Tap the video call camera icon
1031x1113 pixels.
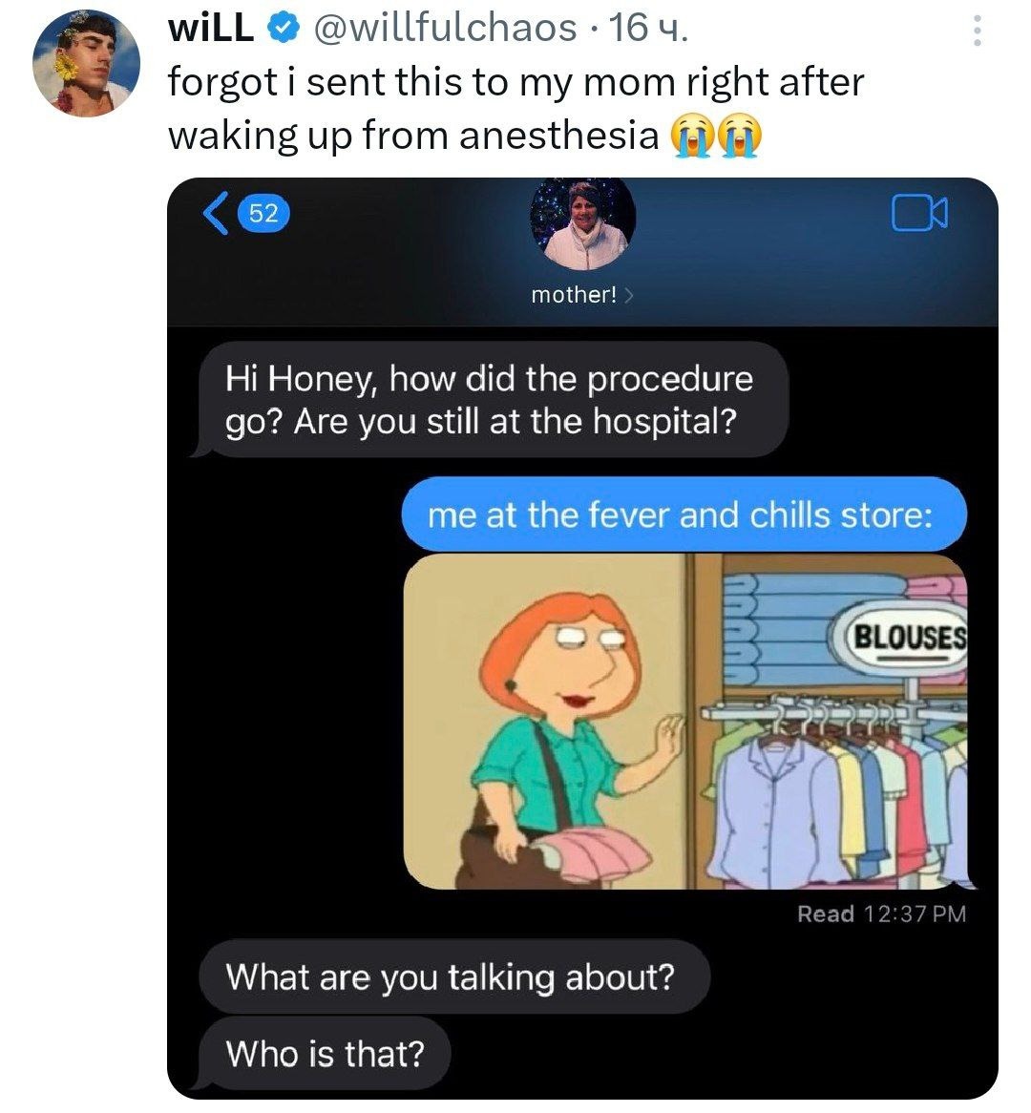(x=920, y=214)
